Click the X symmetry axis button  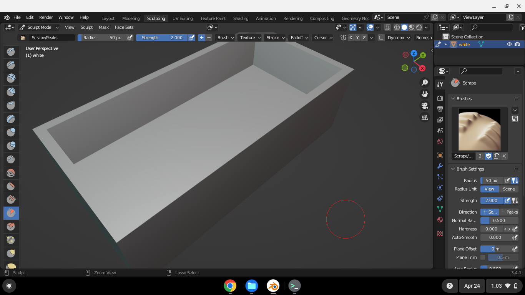[351, 38]
